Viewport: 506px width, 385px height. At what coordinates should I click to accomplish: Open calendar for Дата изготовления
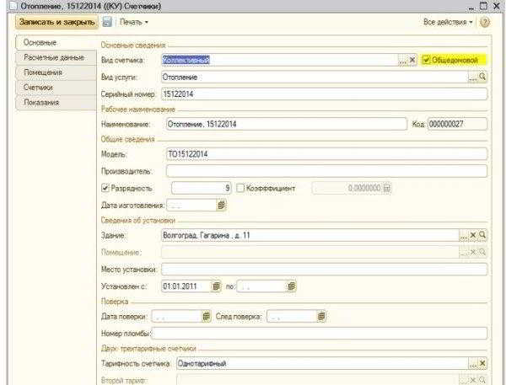(221, 205)
